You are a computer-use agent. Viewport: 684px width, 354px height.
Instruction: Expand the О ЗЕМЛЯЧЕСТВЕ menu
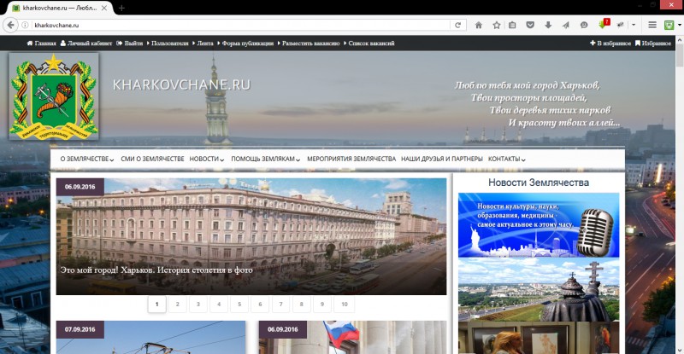point(87,159)
